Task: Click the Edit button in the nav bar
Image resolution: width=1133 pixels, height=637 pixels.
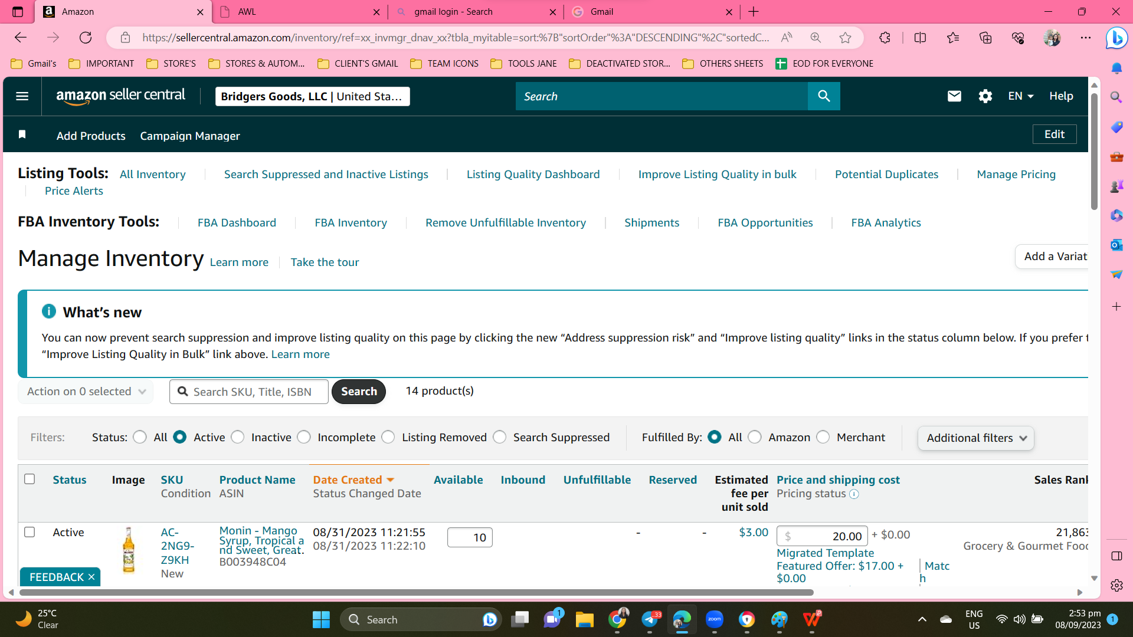Action: pos(1055,134)
